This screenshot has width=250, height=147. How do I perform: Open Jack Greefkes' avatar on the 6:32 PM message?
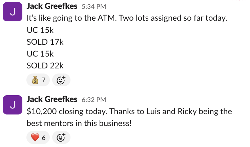pos(13,105)
